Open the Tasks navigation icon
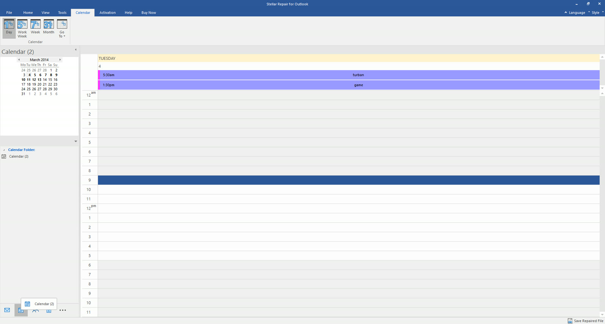The image size is (605, 324). point(49,311)
